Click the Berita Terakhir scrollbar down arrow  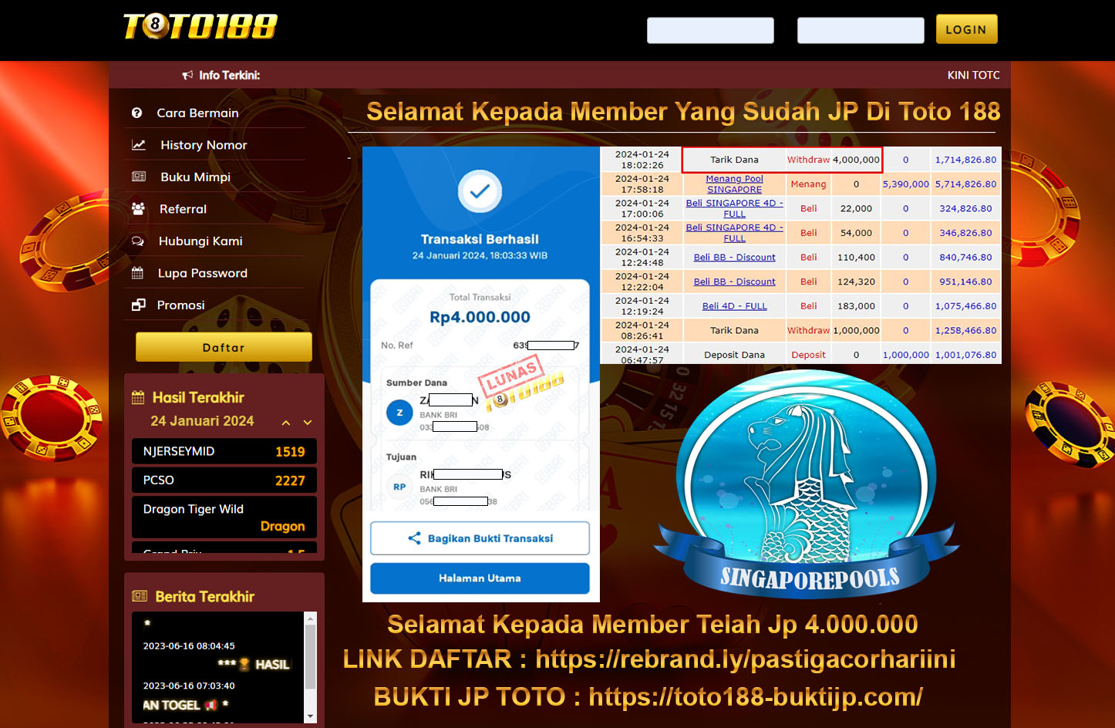tap(311, 716)
